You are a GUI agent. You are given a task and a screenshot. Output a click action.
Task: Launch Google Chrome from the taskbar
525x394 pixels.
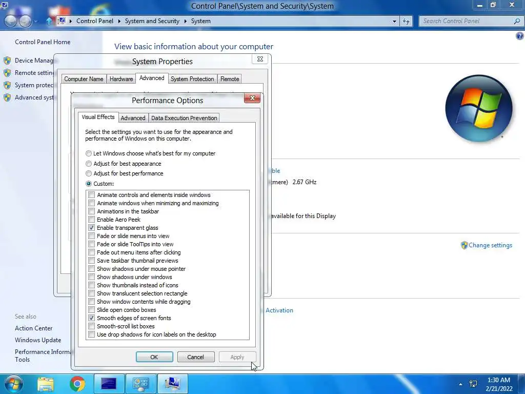77,384
